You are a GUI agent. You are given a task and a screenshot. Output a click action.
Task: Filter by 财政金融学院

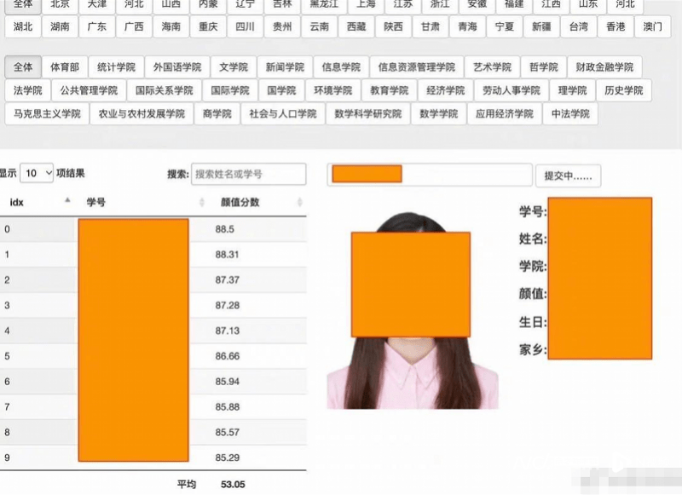604,67
